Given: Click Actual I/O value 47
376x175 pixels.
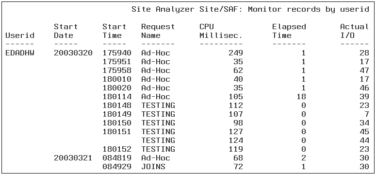Looking at the screenshot, I should tap(364, 70).
